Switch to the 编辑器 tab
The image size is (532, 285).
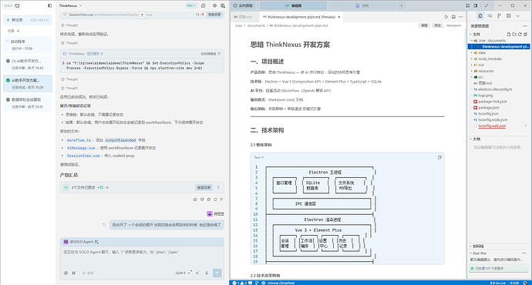coord(294,5)
